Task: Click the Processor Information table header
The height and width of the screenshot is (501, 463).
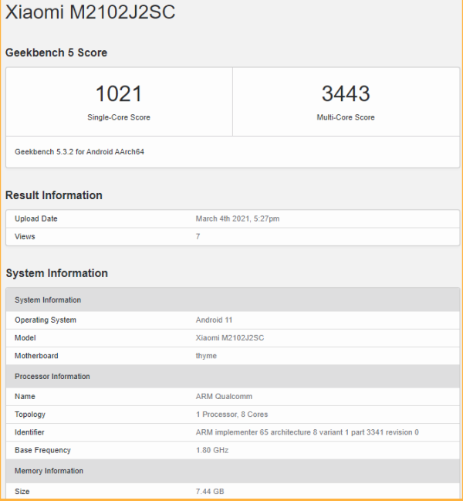Action: pyautogui.click(x=233, y=376)
